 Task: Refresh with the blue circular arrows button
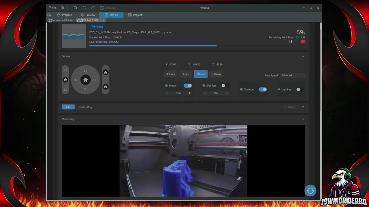310,191
